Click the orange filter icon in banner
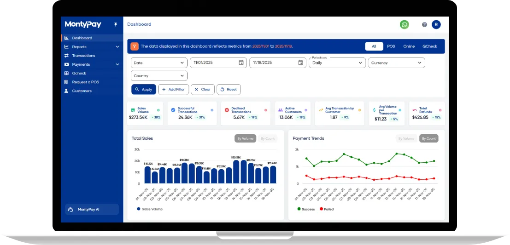Screen dimensions: 510x245 coord(135,46)
